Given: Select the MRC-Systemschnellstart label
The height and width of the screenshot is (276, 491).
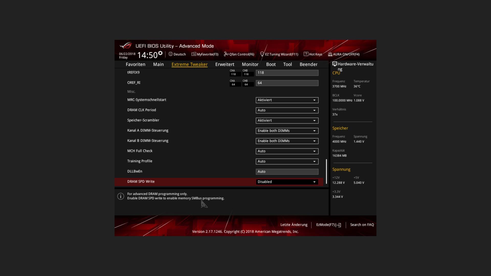Looking at the screenshot, I should click(147, 100).
